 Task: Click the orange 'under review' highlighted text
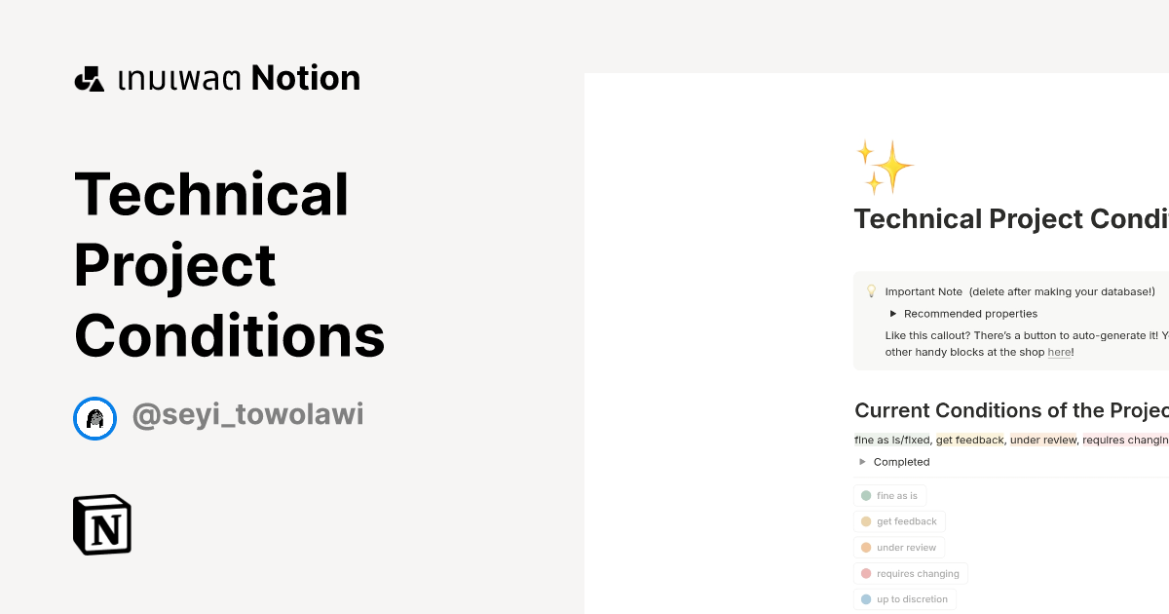point(1042,440)
